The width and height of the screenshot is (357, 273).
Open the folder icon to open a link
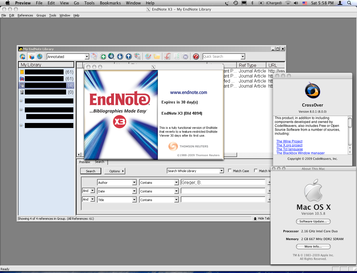[x=157, y=56]
